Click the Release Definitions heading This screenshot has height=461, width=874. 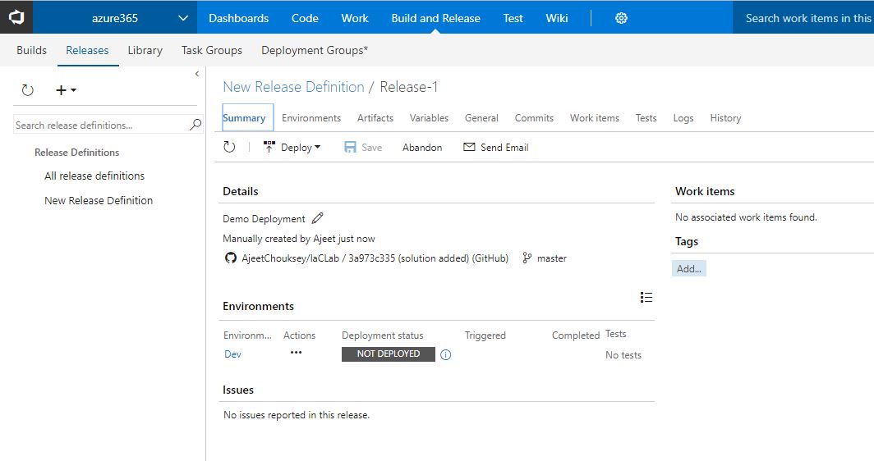point(77,152)
